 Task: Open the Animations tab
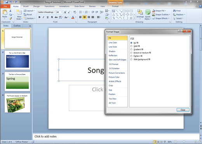[64, 6]
